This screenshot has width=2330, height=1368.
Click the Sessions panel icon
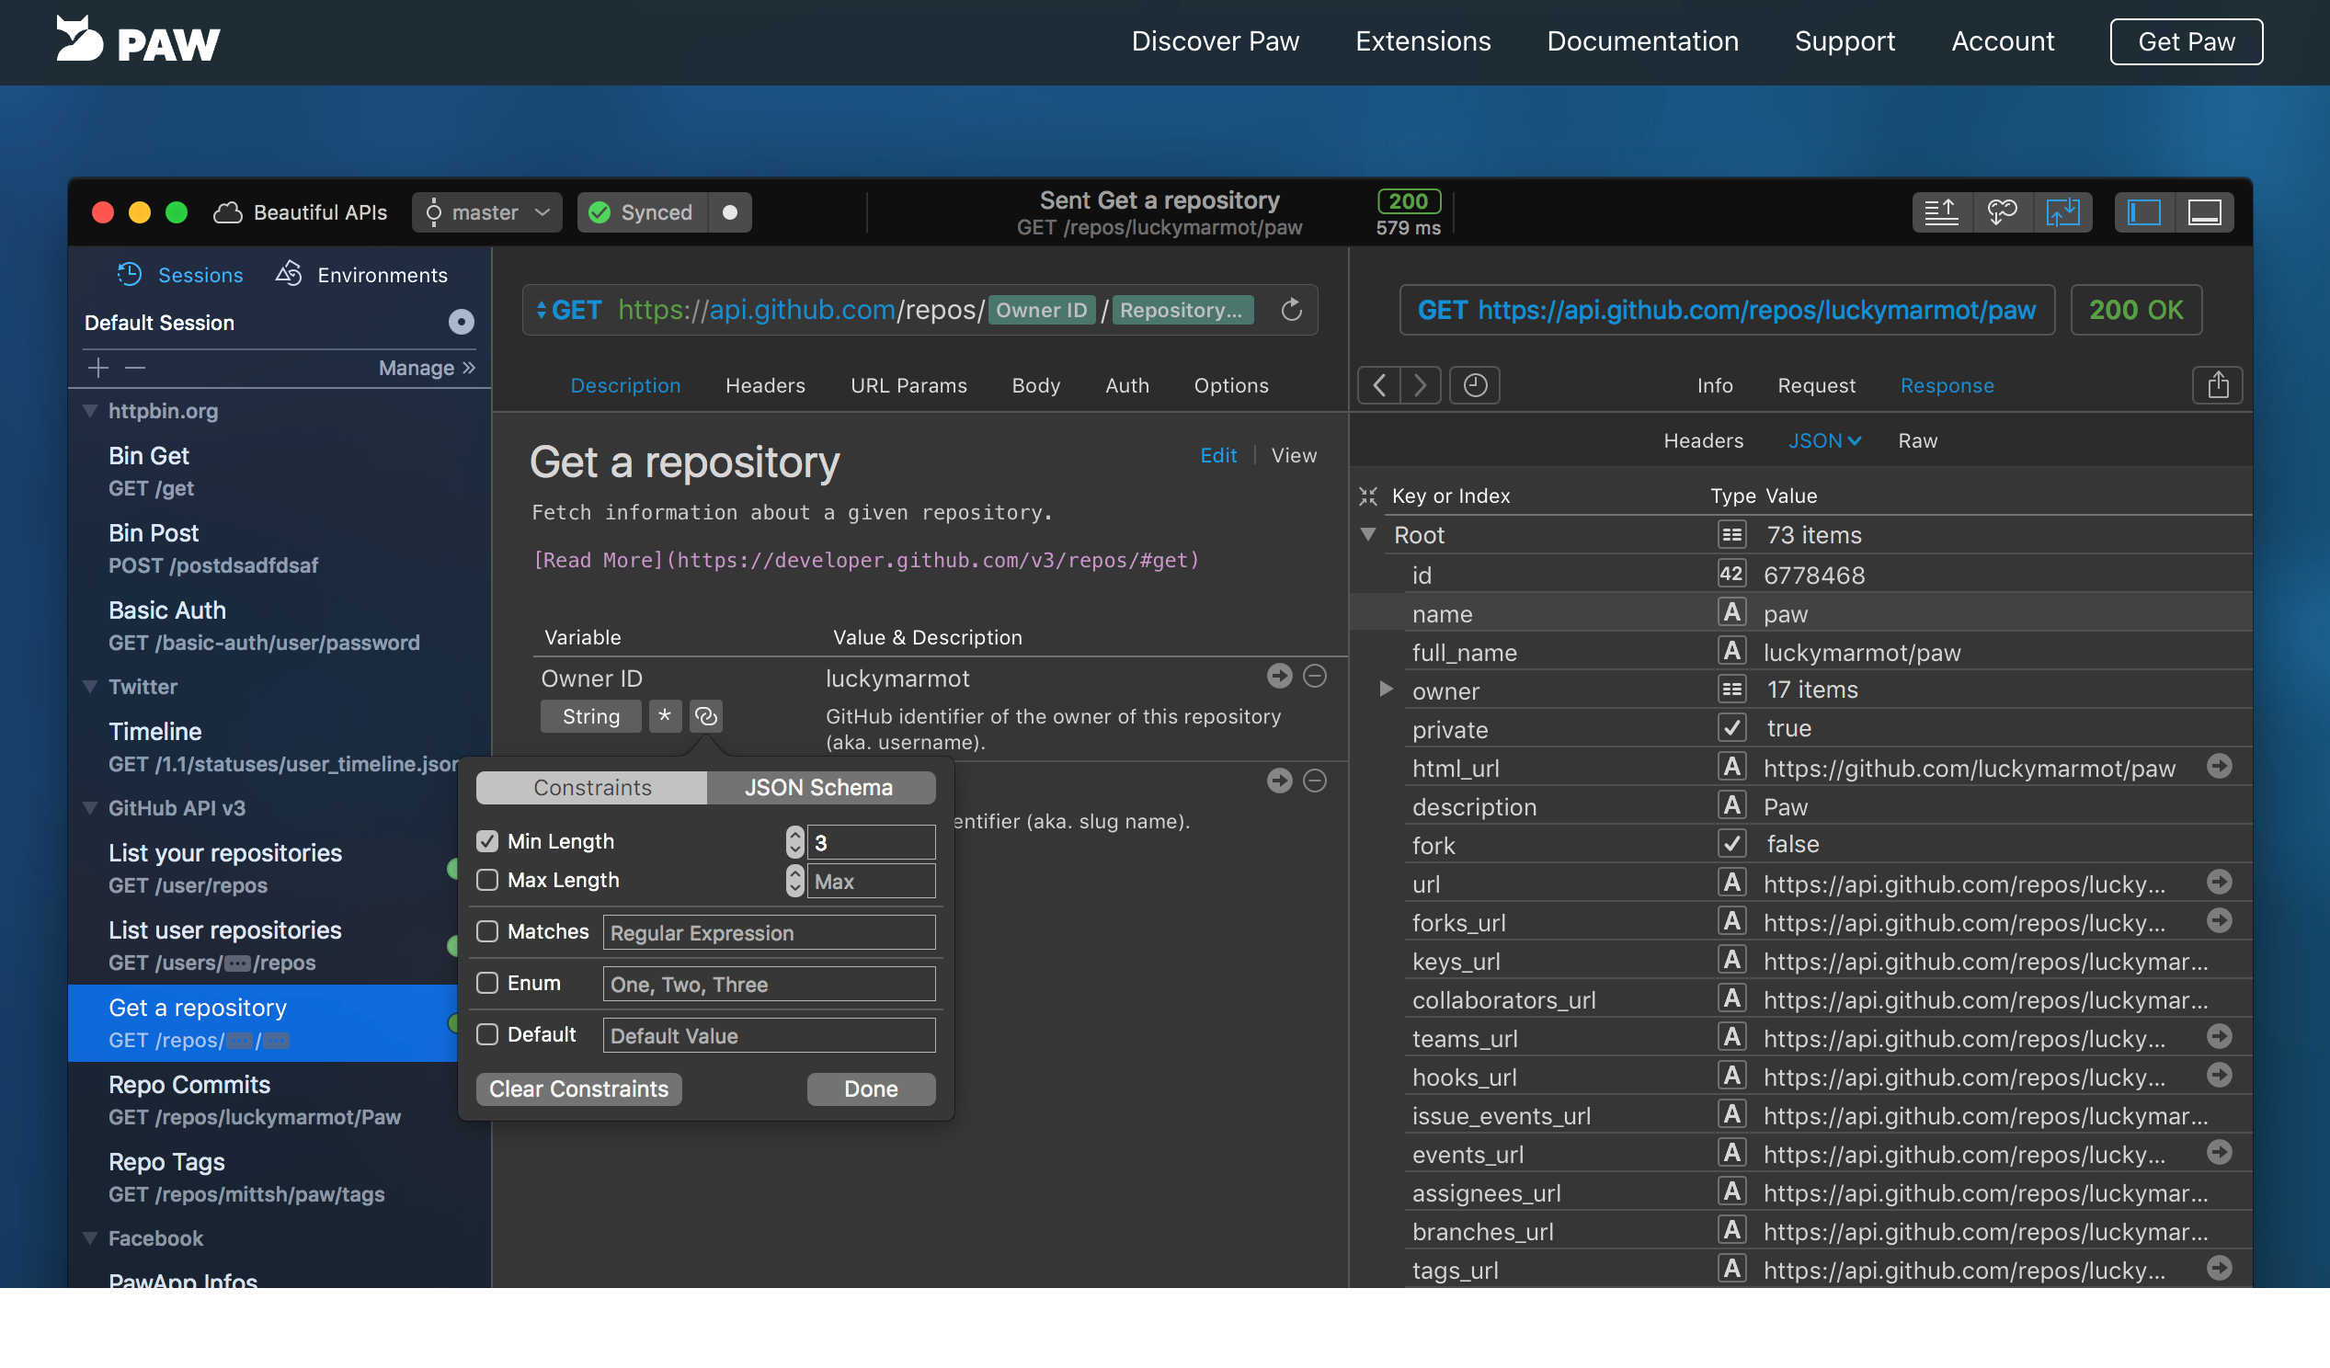coord(131,275)
